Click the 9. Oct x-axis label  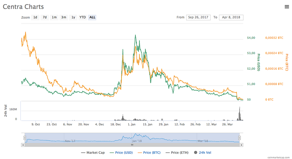[35, 125]
